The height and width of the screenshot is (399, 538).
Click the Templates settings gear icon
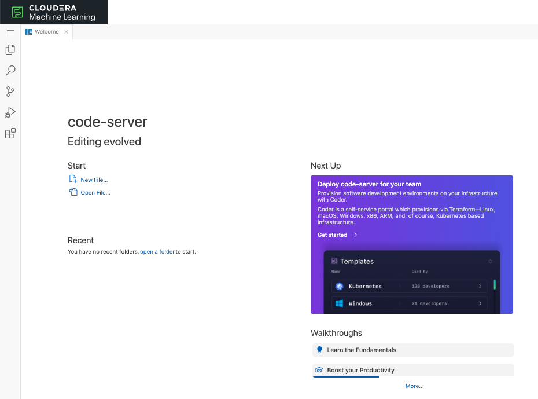pyautogui.click(x=491, y=261)
